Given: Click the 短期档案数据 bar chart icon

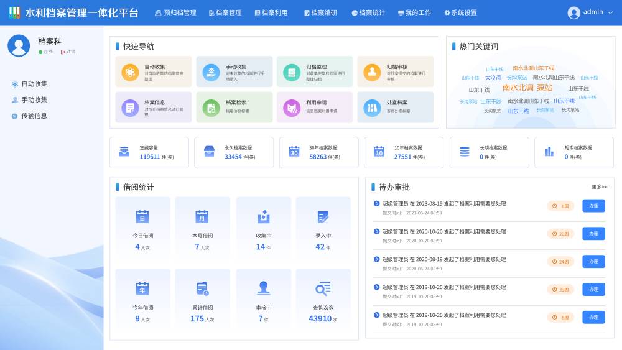Looking at the screenshot, I should pyautogui.click(x=549, y=152).
